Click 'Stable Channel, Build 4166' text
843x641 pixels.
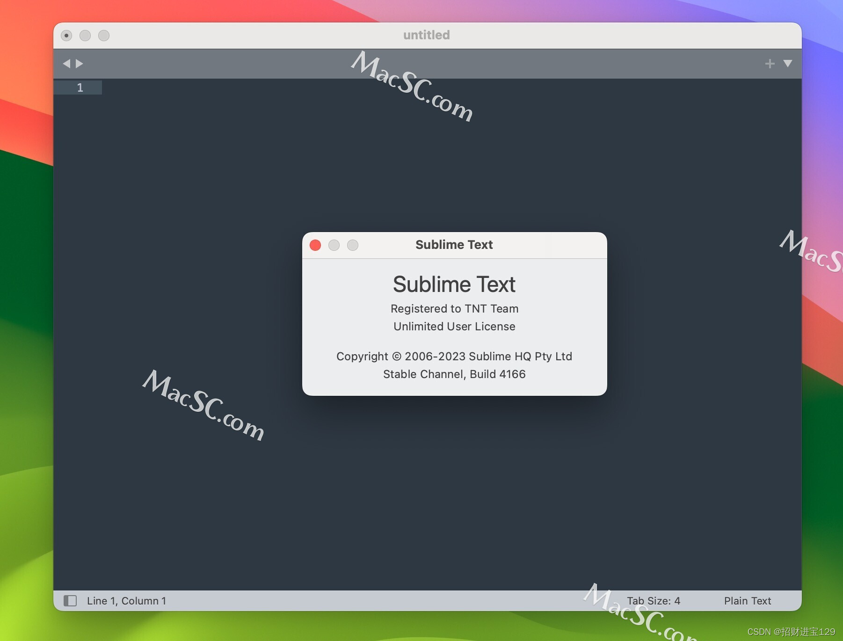pos(454,374)
